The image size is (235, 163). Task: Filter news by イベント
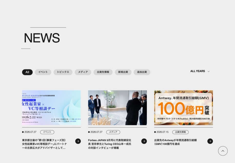(x=43, y=72)
